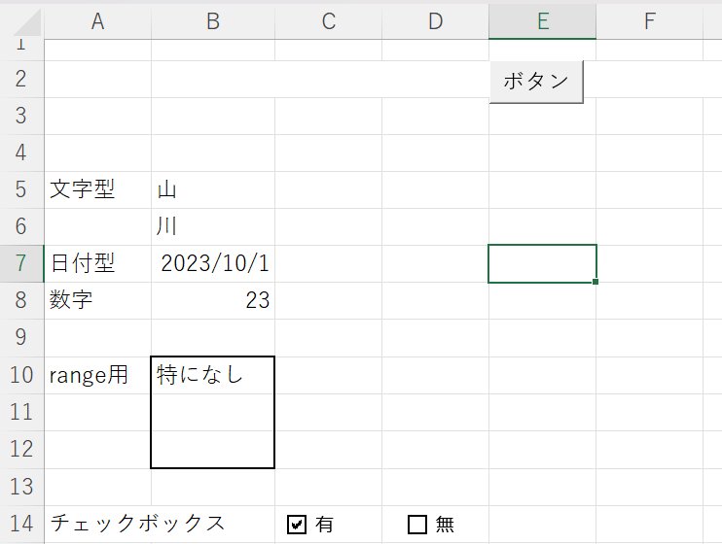Click the column C header
Viewport: 722px width, 544px height.
click(x=329, y=21)
